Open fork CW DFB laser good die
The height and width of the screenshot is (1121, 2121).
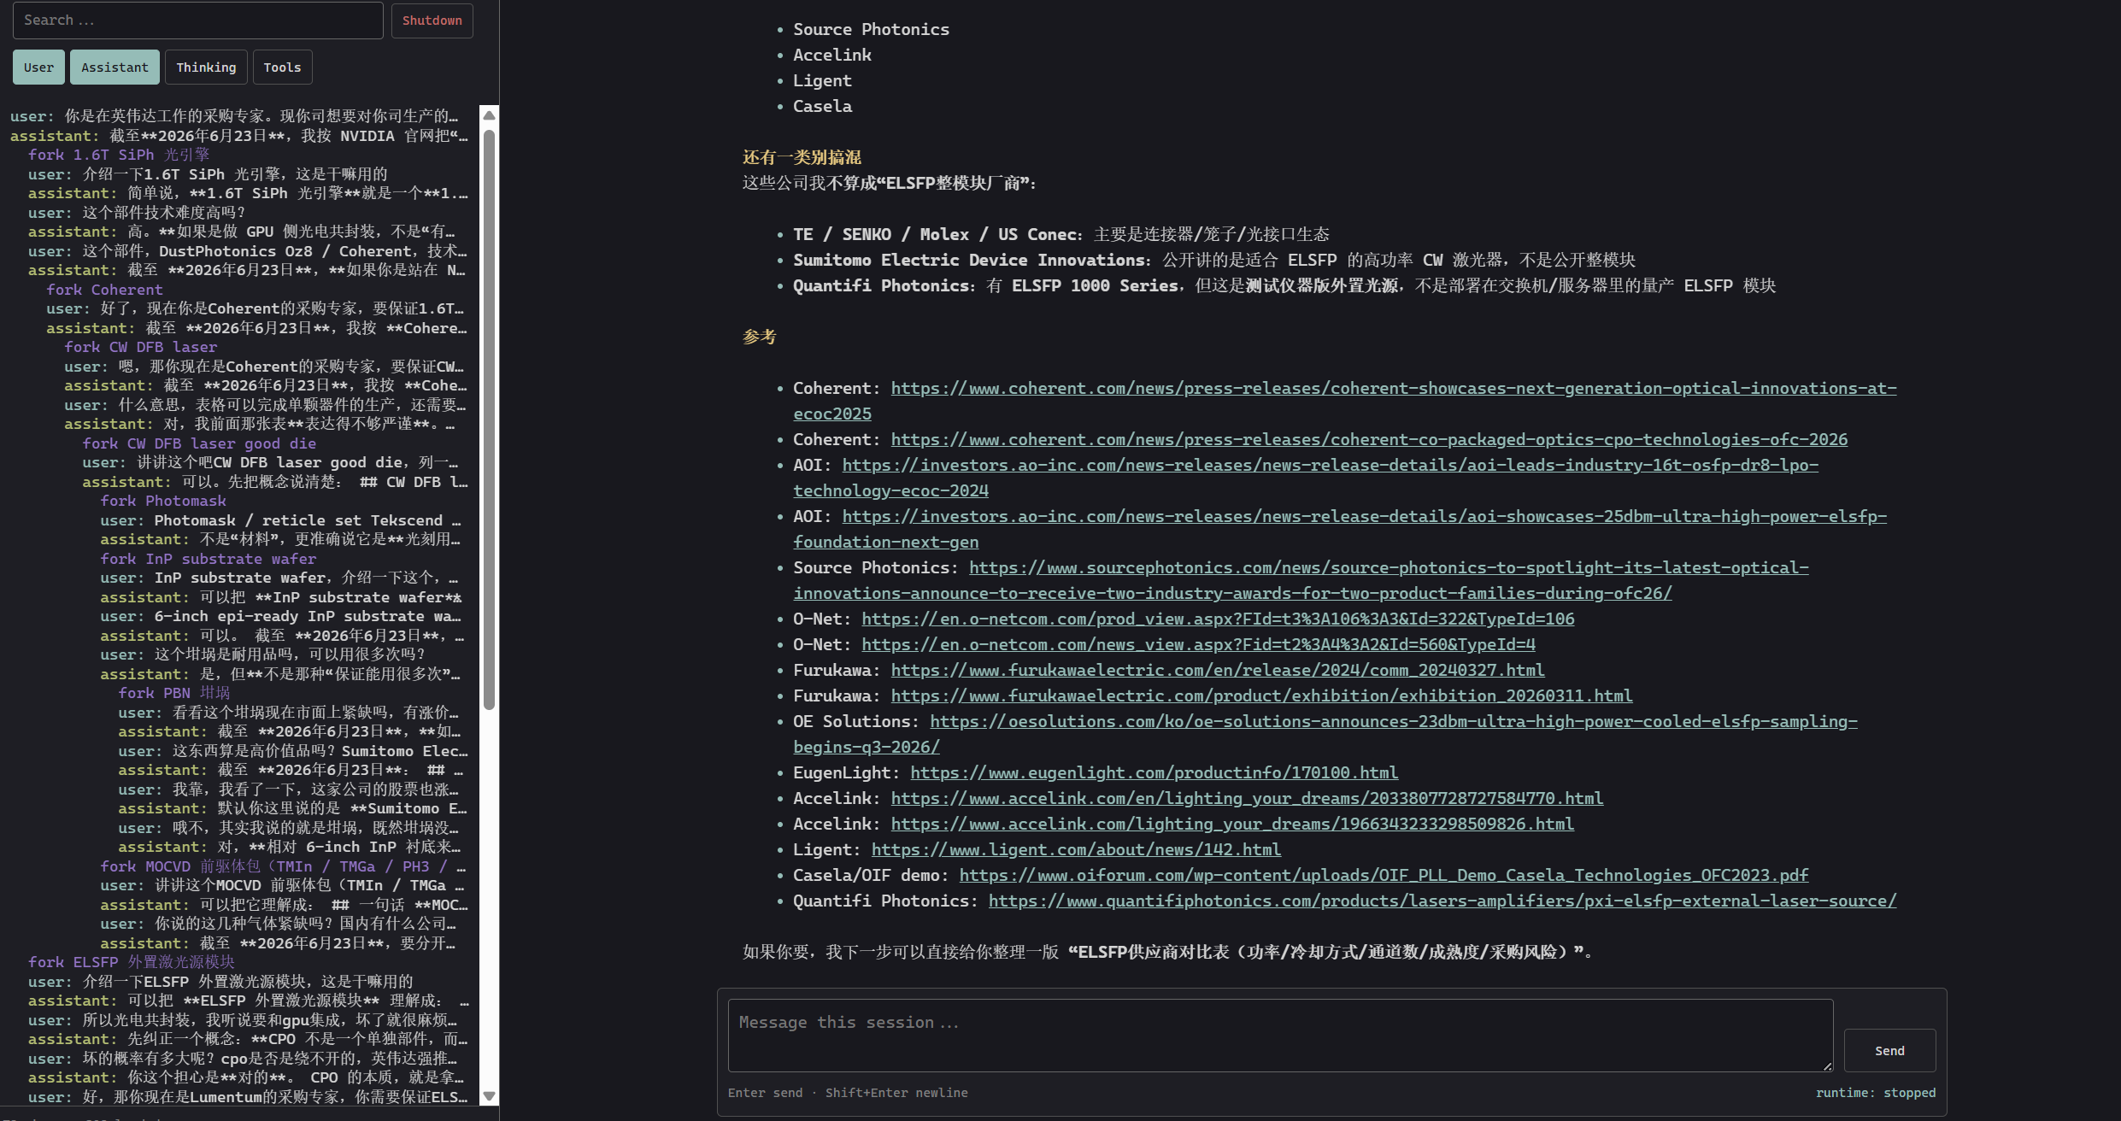tap(199, 443)
